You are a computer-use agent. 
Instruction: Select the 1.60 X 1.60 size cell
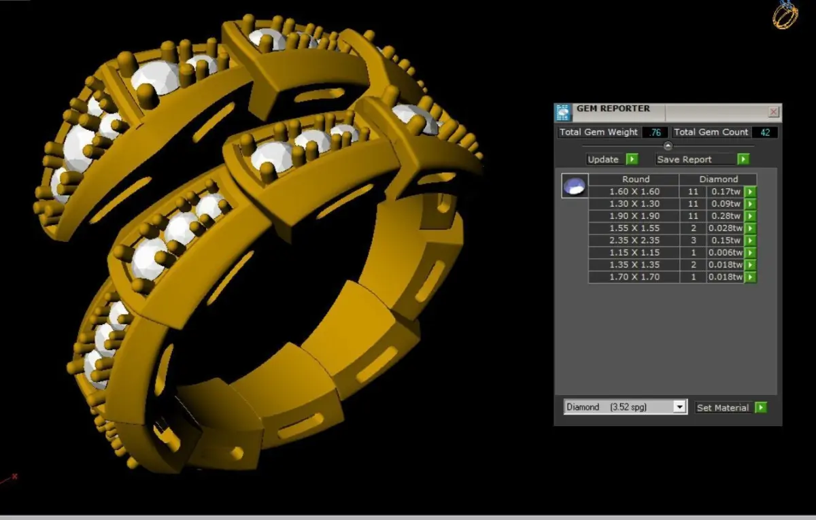(634, 192)
